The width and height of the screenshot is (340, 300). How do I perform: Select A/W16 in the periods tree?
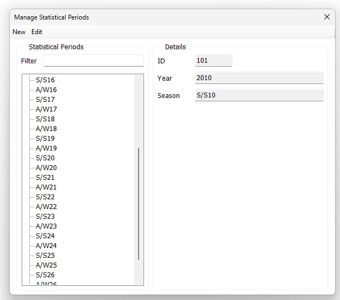point(46,90)
